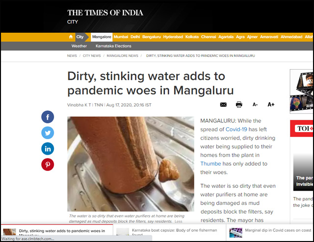Decrease font size with A- button
This screenshot has height=242, width=314.
[255, 104]
